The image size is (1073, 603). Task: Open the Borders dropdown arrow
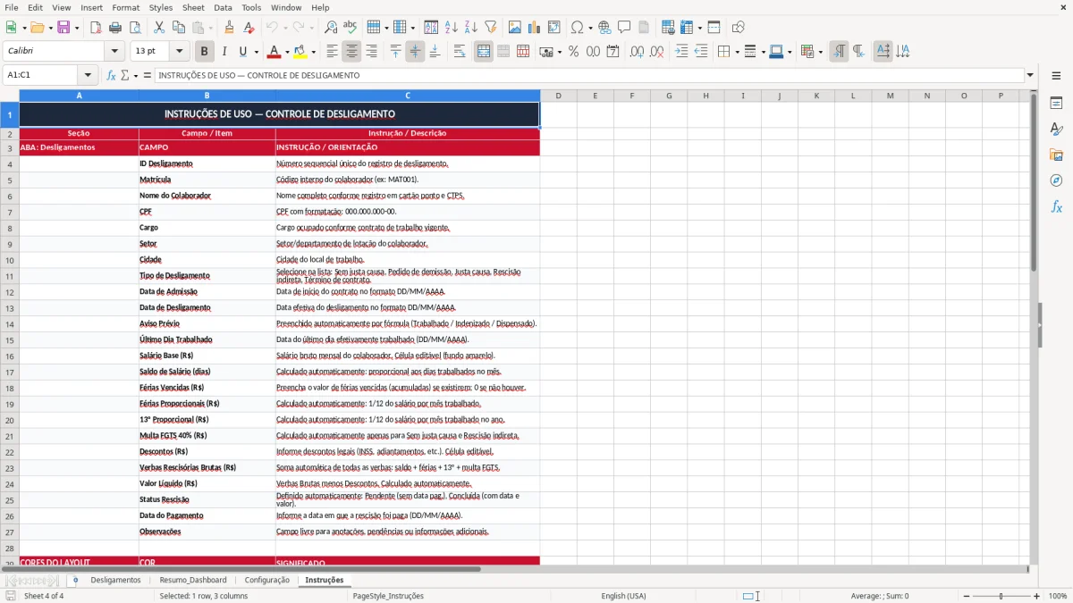736,52
